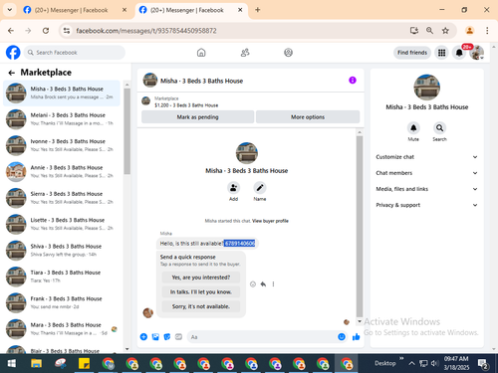This screenshot has width=498, height=373.
Task: Show hidden system tray icons chevron
Action: click(411, 363)
